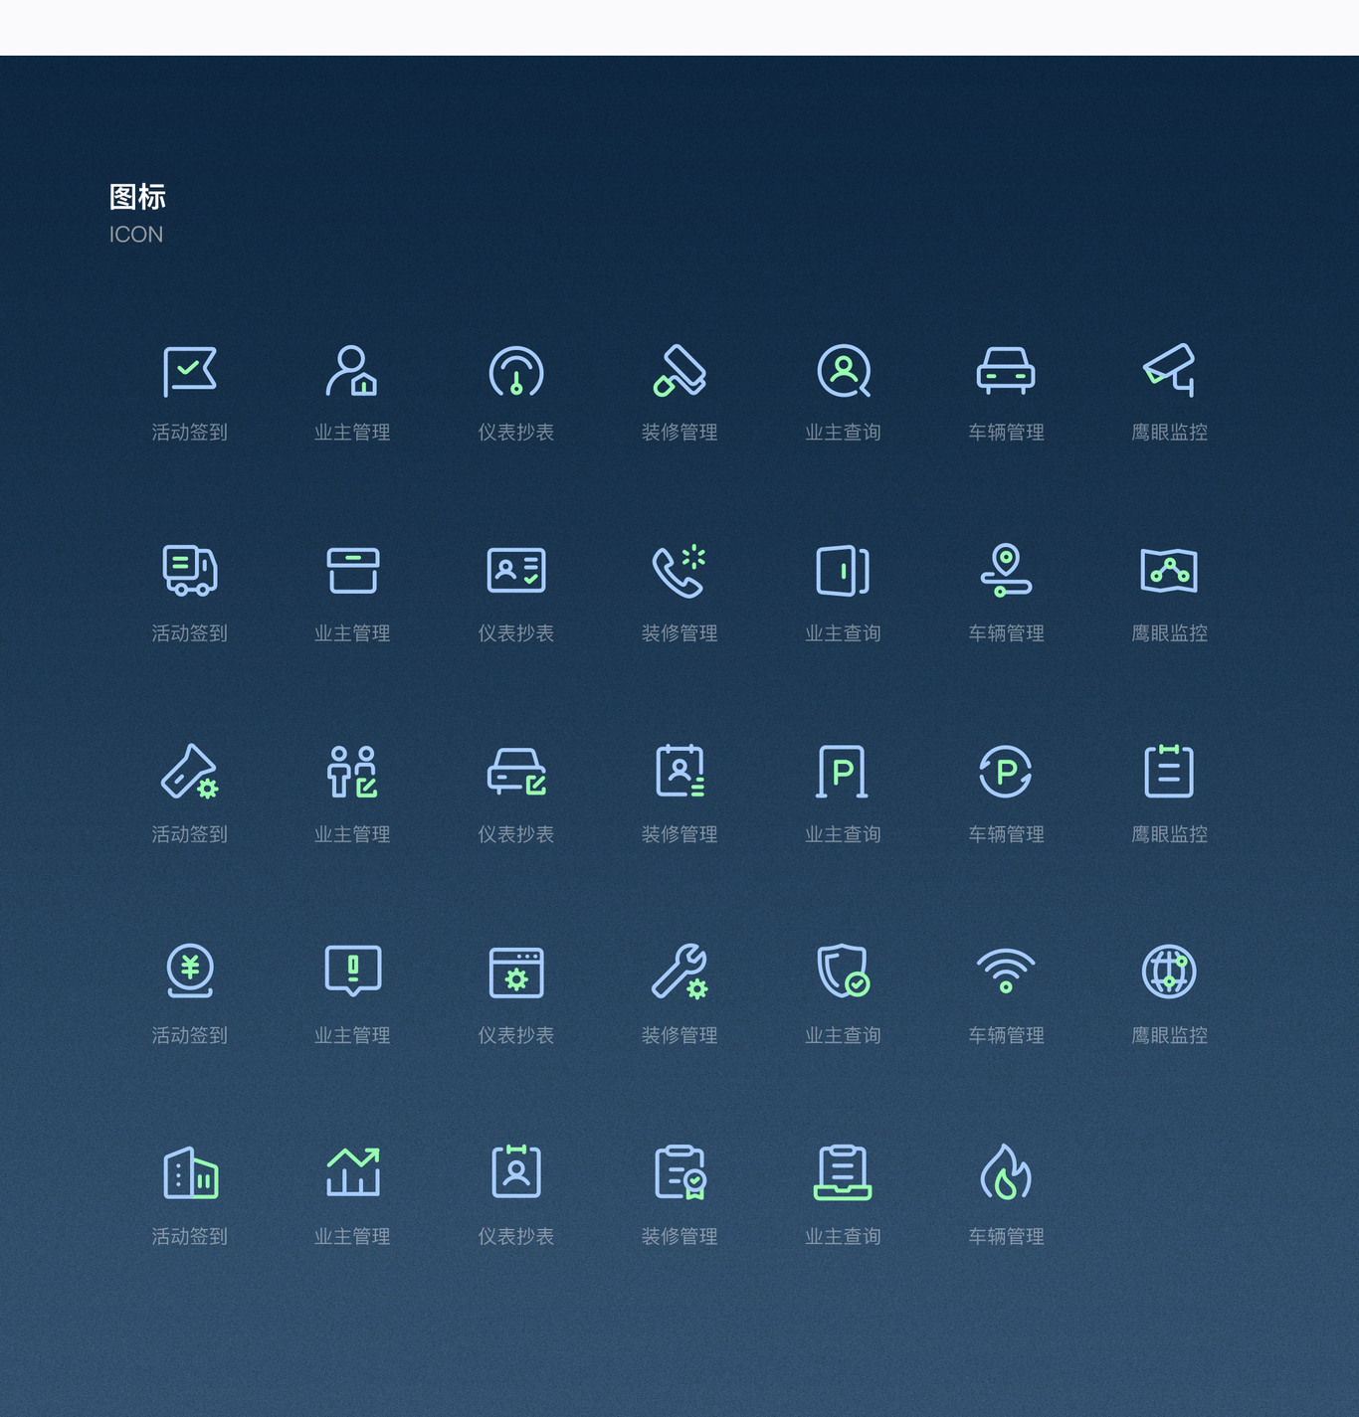Click 业主查询 label under inbox tray icon
The image size is (1359, 1417).
[843, 1236]
